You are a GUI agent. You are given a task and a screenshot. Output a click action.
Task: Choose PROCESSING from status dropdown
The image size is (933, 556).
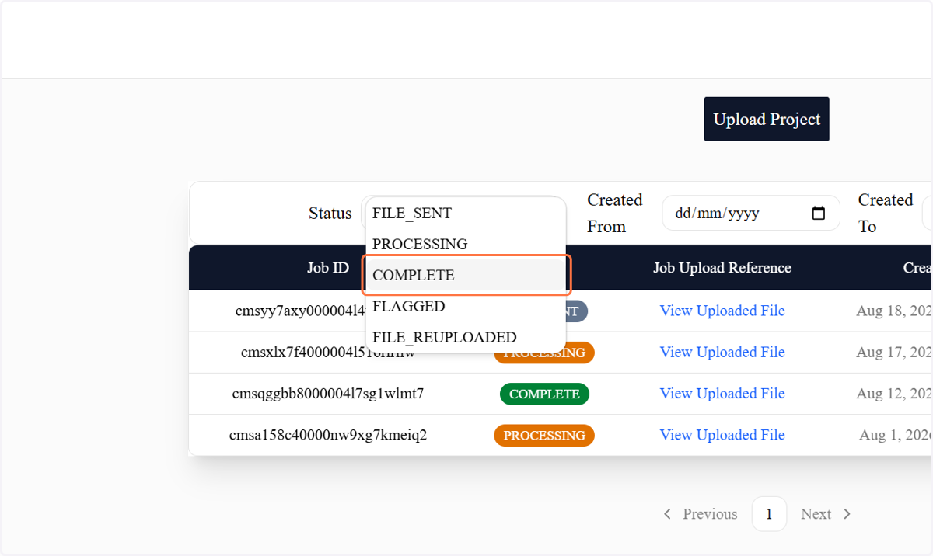(465, 244)
